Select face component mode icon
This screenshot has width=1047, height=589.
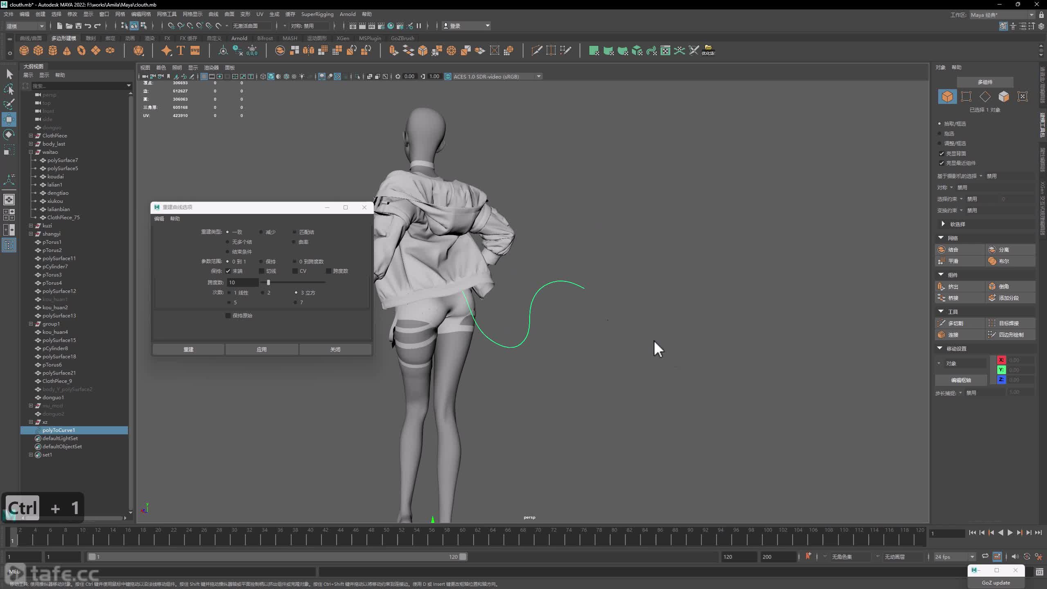coord(1004,97)
